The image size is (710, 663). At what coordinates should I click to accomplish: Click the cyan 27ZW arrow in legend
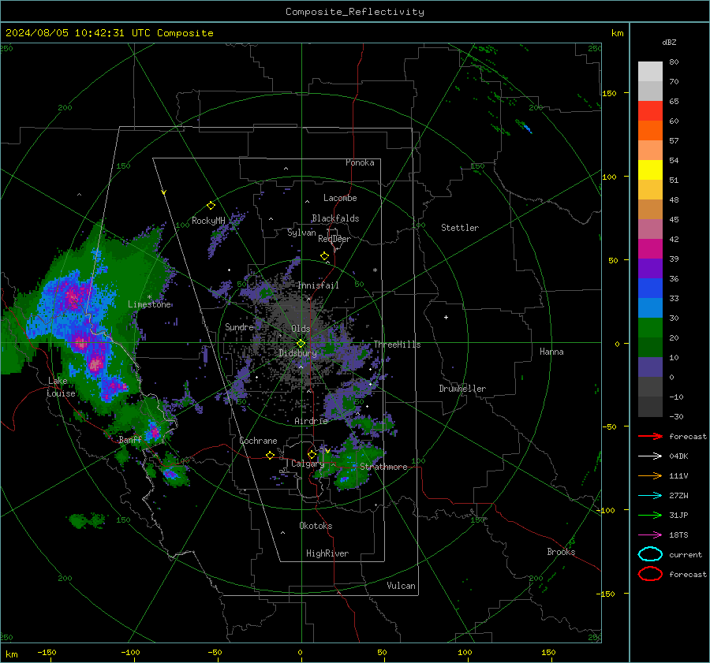[x=650, y=496]
